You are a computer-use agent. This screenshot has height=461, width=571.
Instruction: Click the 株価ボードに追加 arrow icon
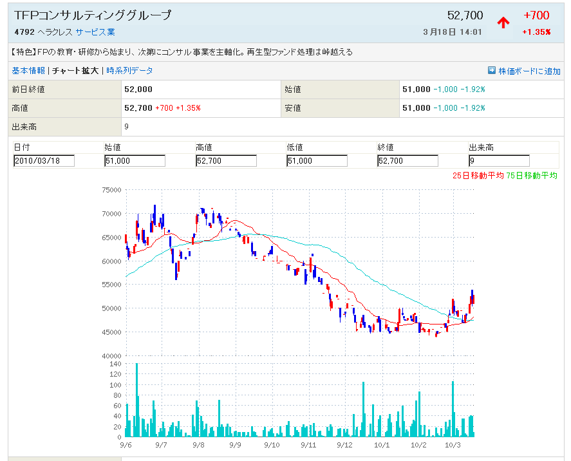coord(492,71)
